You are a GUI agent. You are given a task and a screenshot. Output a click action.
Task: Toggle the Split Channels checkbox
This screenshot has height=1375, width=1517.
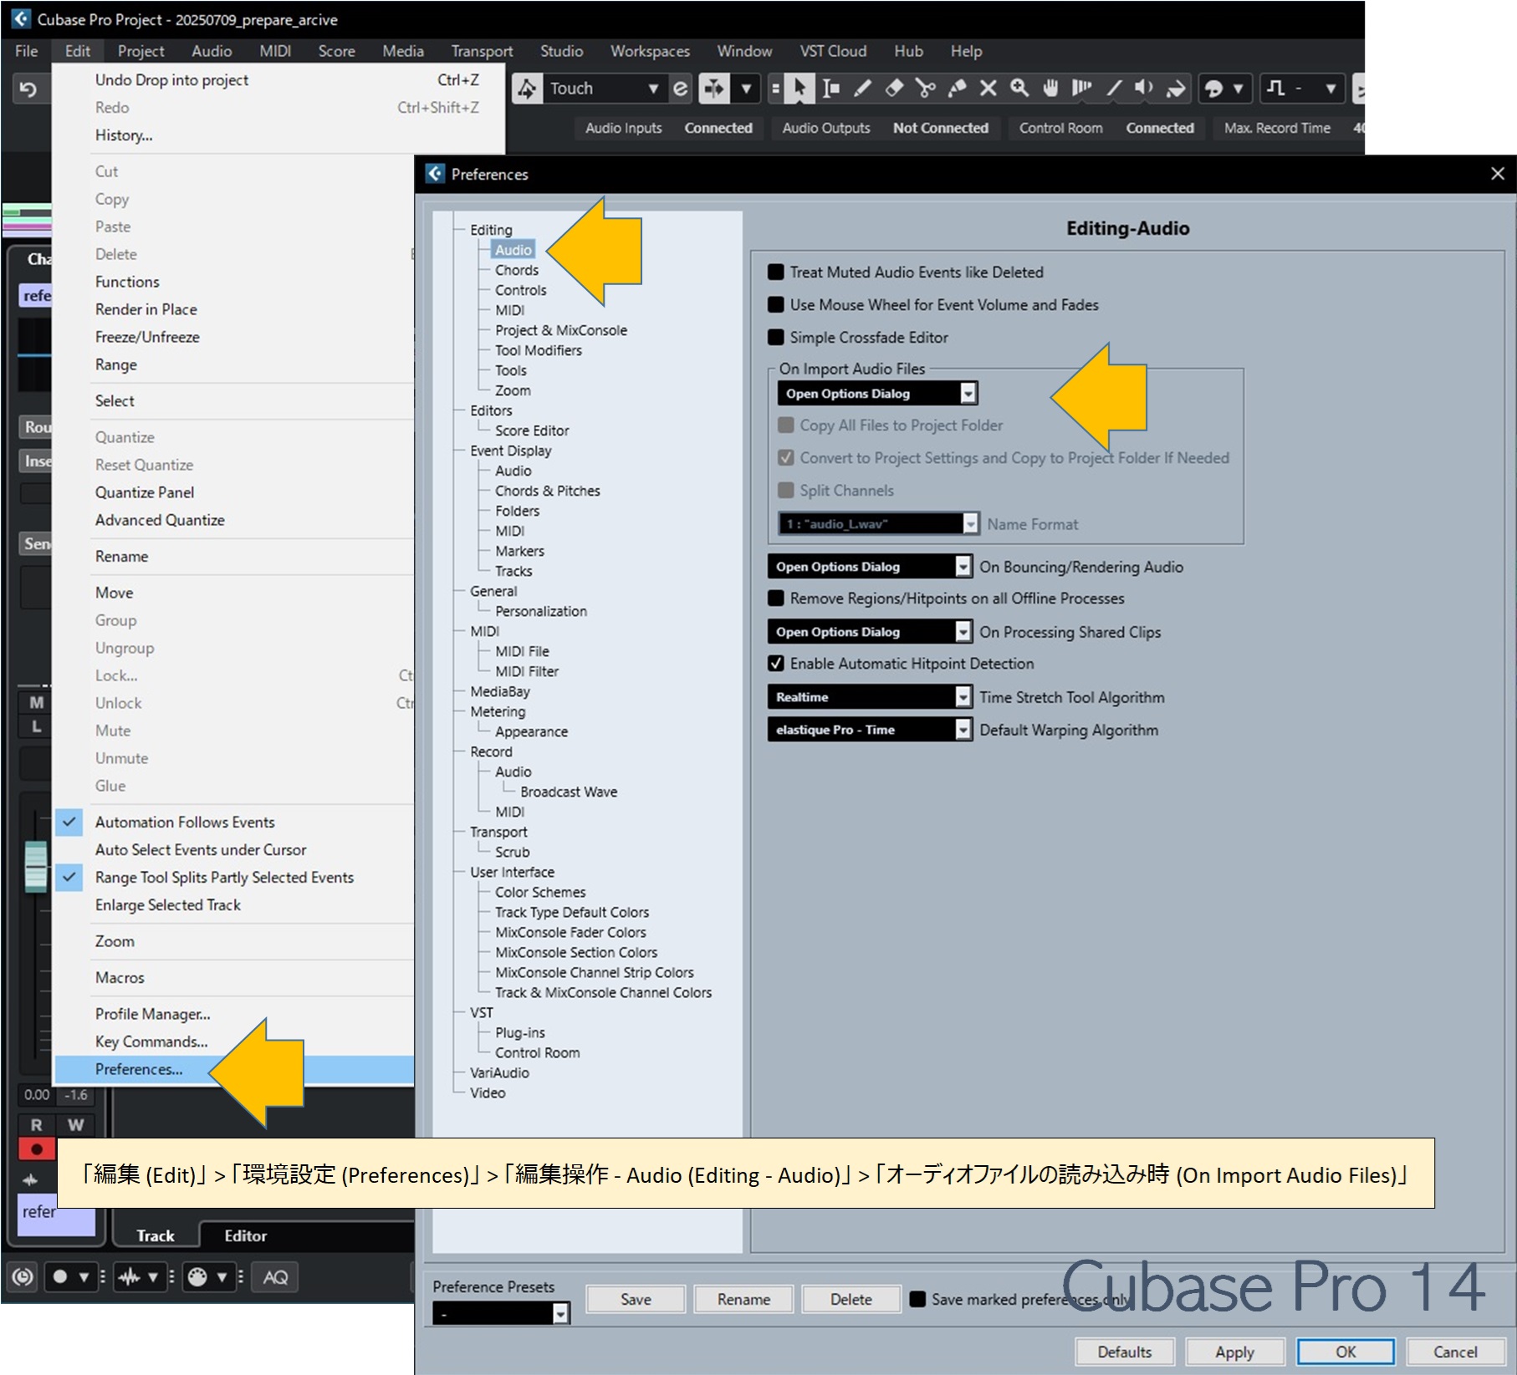tap(786, 491)
